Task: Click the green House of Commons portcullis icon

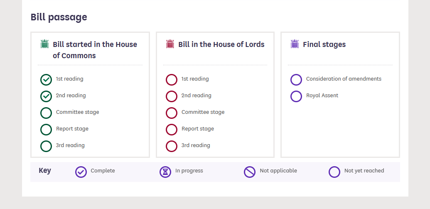Action: [44, 44]
